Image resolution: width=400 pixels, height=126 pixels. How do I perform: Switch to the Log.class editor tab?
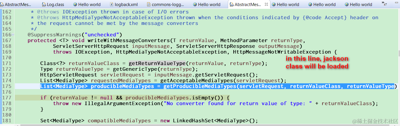pyautogui.click(x=53, y=5)
